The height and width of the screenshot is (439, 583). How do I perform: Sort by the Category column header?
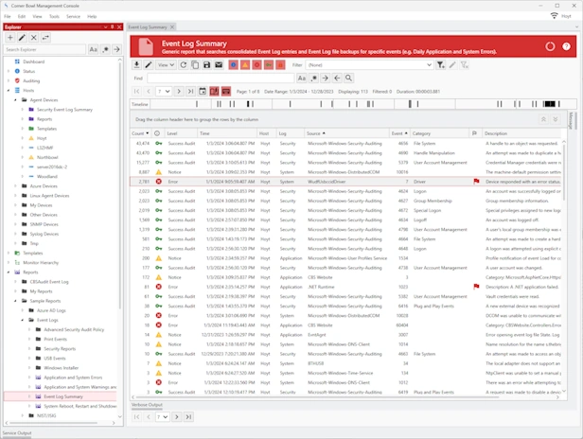tap(422, 134)
